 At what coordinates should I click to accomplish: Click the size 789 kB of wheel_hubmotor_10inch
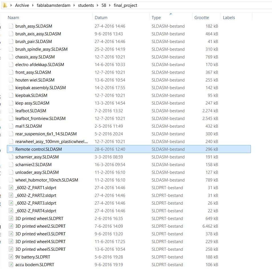212,180
